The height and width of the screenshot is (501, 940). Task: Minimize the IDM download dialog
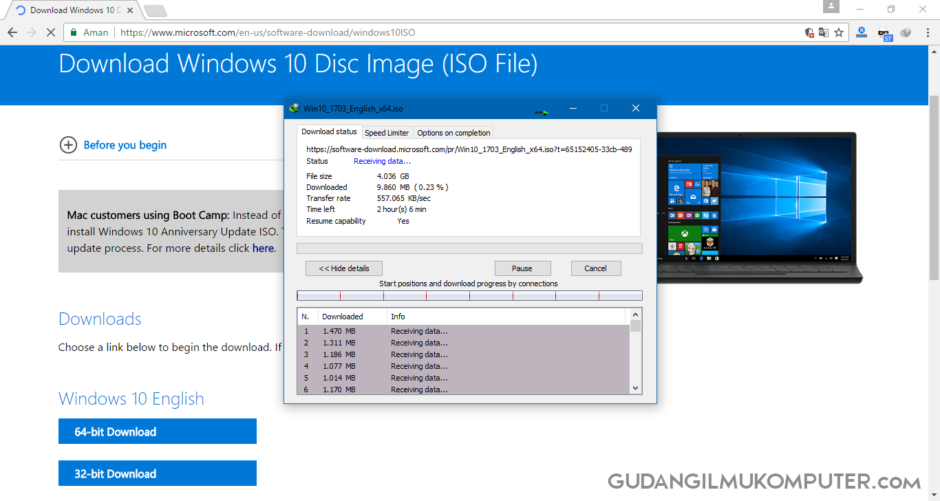coord(573,108)
